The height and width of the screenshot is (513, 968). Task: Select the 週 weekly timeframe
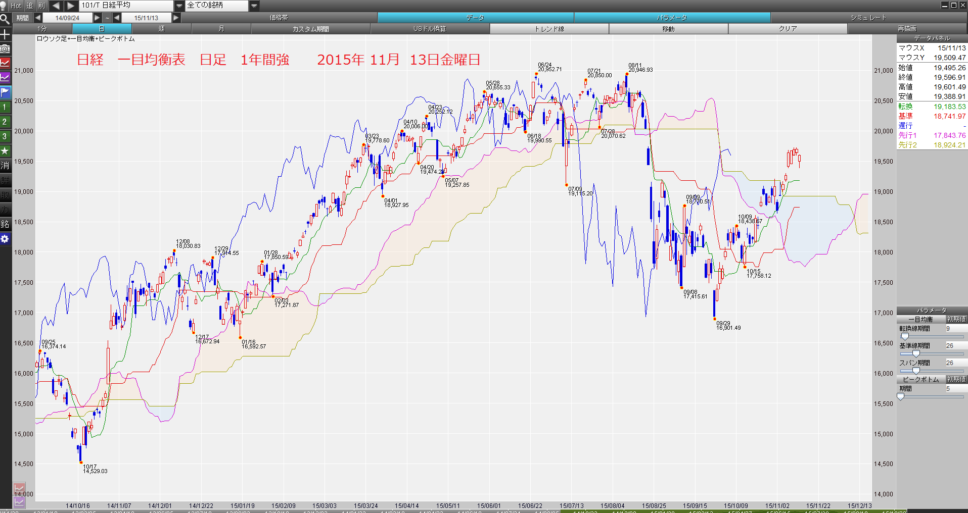tap(162, 29)
